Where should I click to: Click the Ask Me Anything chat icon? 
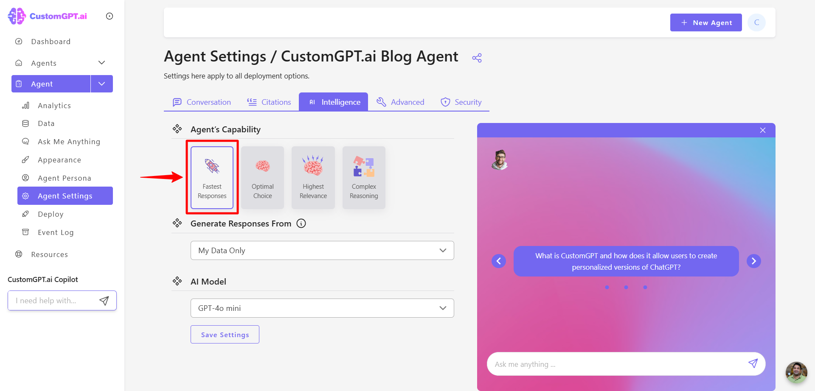coord(25,142)
